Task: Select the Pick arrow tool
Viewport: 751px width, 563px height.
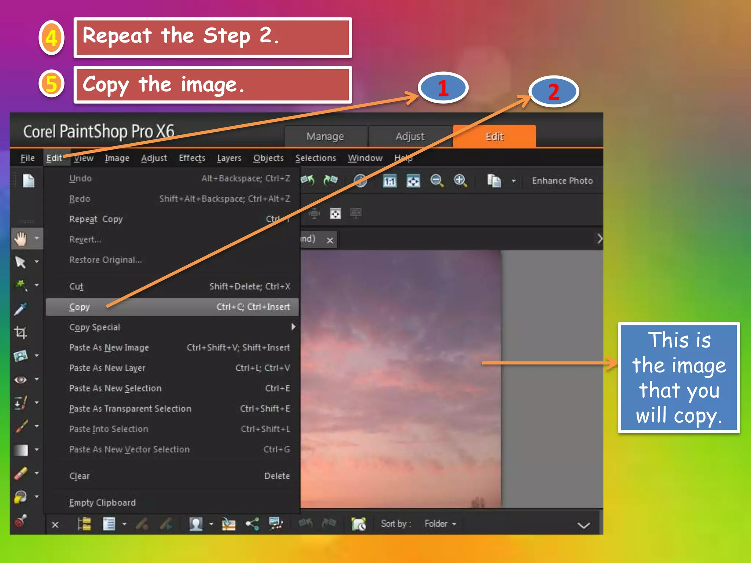Action: pyautogui.click(x=21, y=262)
